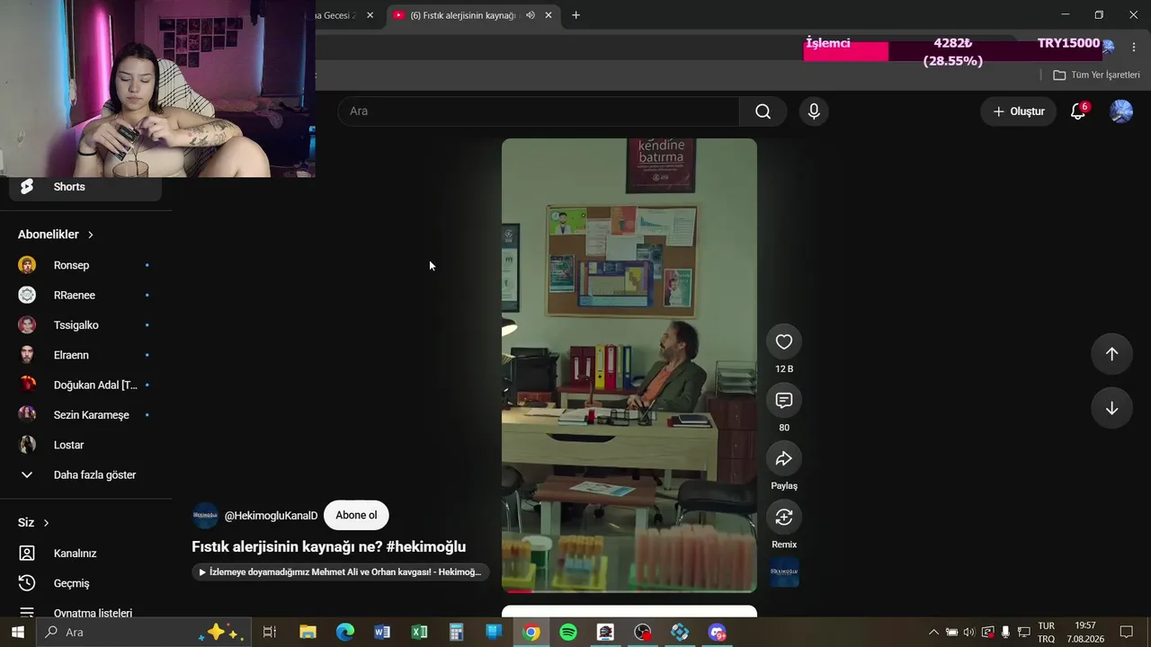Close the Gecesi browser tab
This screenshot has width=1151, height=647.
[x=370, y=15]
